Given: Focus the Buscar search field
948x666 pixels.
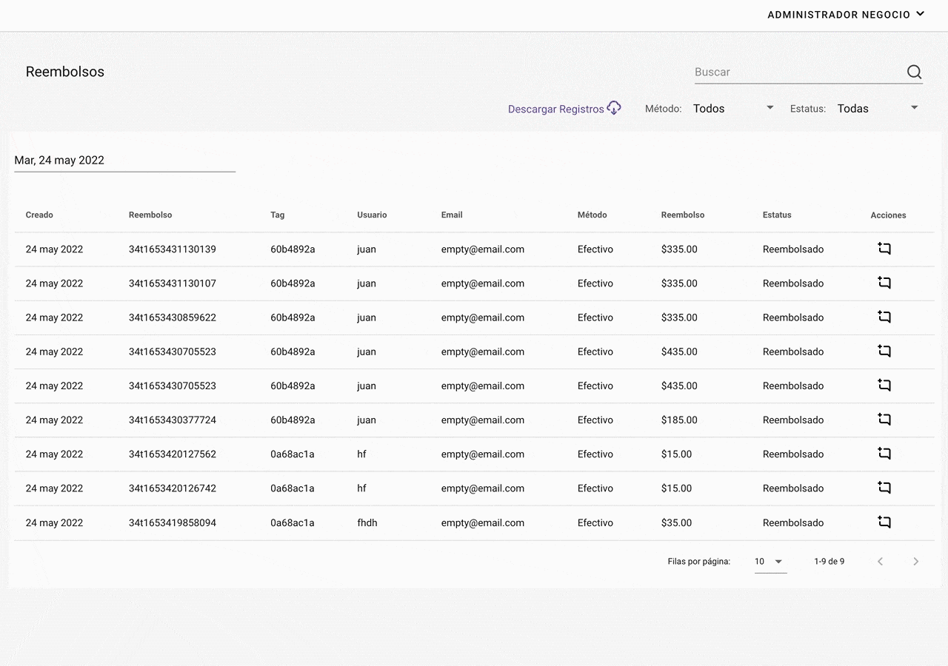Looking at the screenshot, I should tap(797, 72).
